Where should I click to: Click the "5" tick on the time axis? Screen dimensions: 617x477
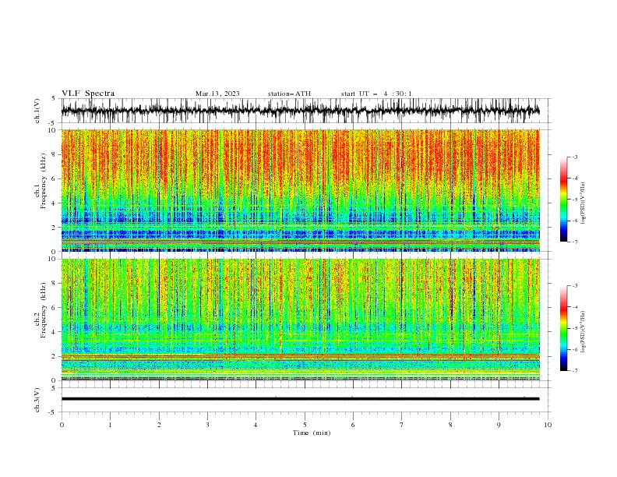pyautogui.click(x=305, y=425)
